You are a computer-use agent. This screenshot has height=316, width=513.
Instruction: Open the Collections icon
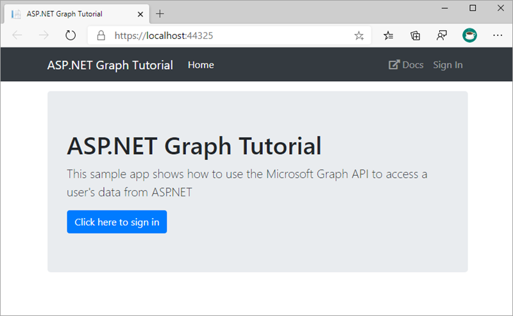coord(415,35)
